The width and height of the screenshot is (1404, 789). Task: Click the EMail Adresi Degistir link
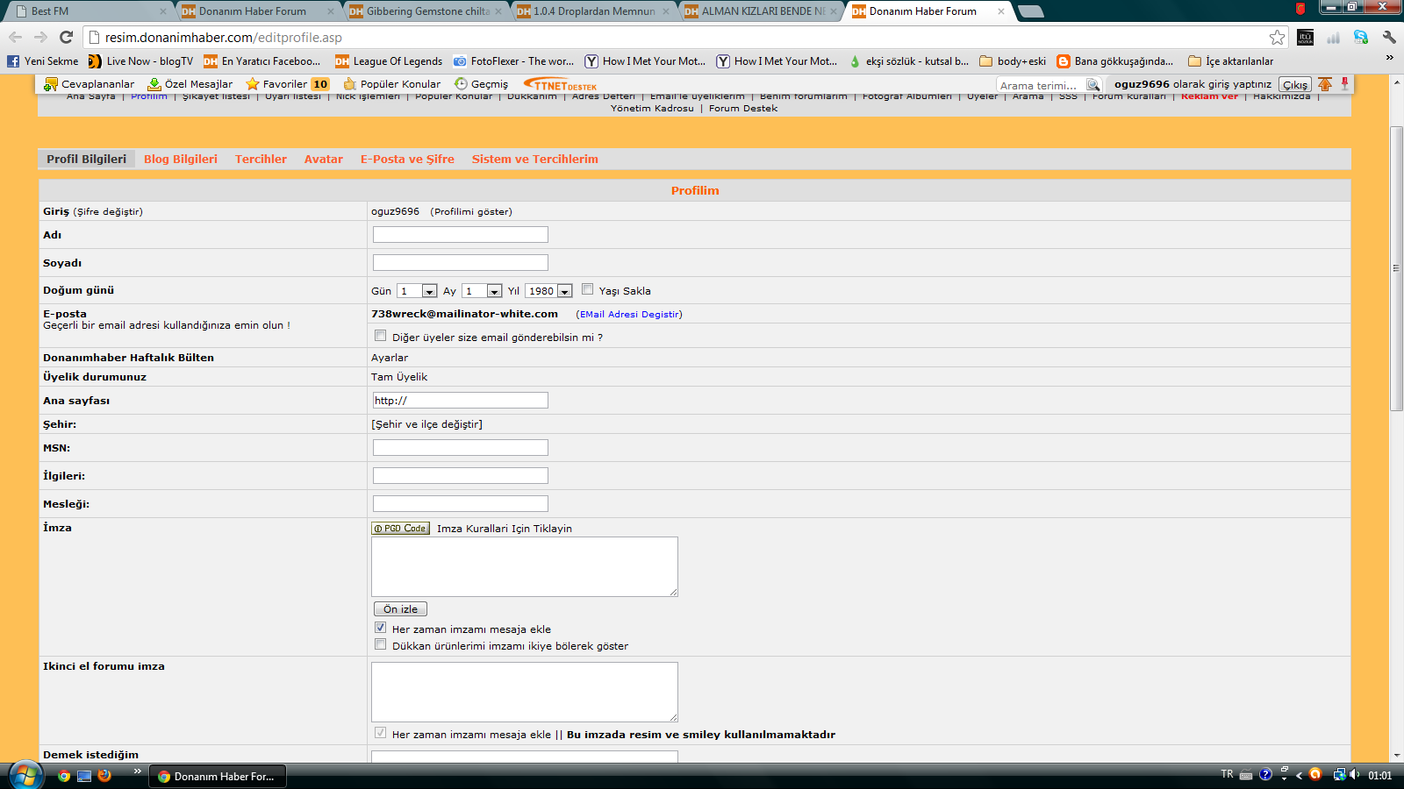coord(628,314)
